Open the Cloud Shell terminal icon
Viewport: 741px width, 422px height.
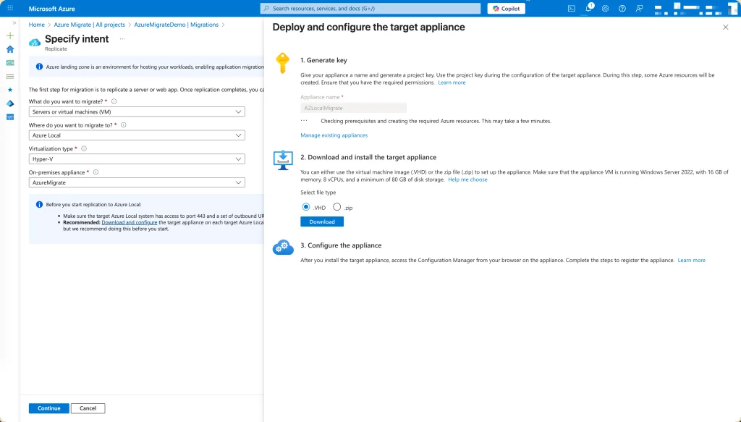pos(572,9)
